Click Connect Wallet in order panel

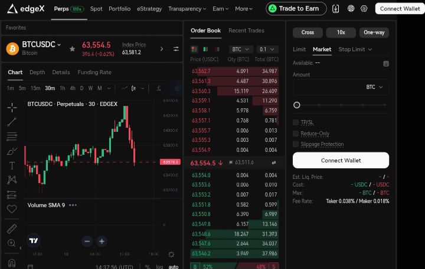(x=341, y=160)
